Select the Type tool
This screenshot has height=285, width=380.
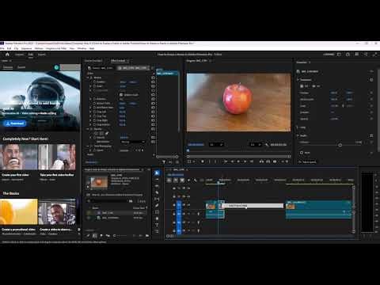click(x=157, y=225)
